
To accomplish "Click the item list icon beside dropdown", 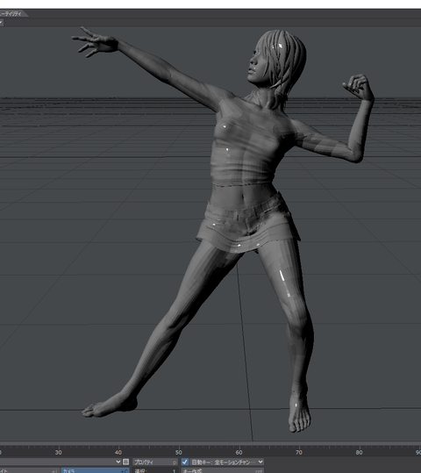I will pyautogui.click(x=126, y=462).
